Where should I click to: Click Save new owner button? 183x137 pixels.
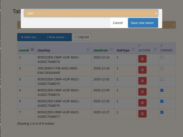point(143,23)
